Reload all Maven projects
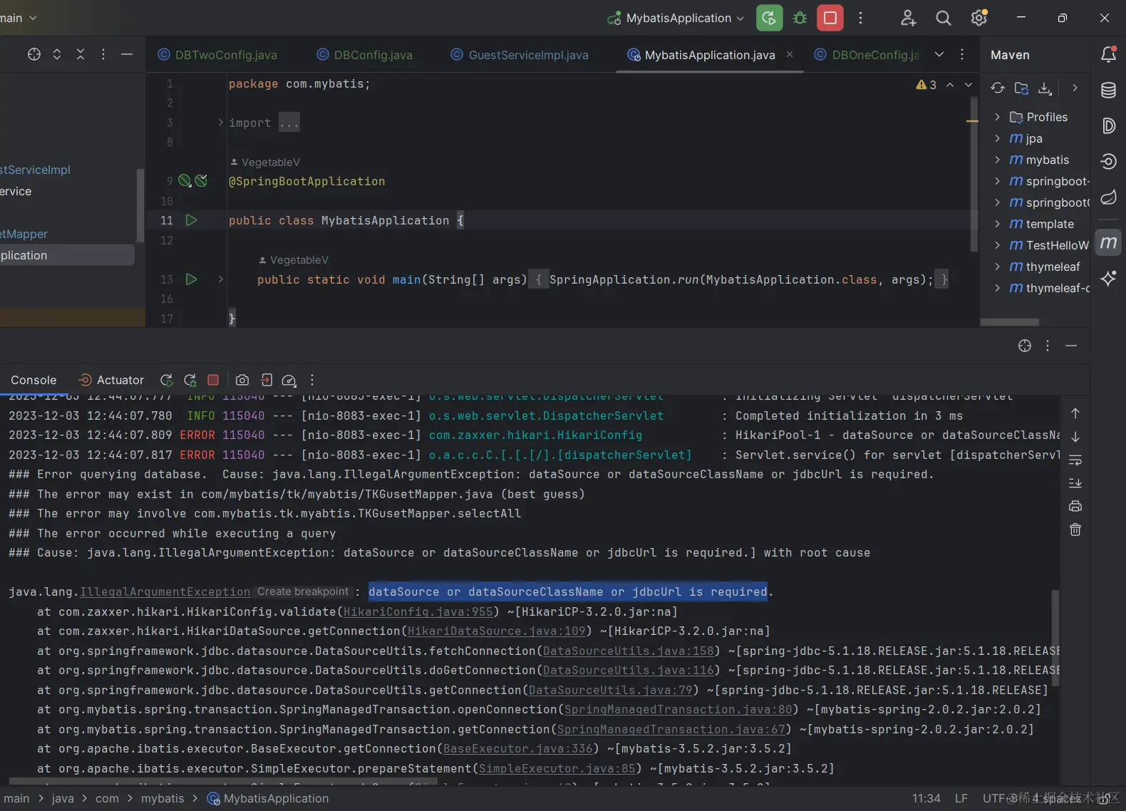This screenshot has height=811, width=1126. (x=998, y=88)
